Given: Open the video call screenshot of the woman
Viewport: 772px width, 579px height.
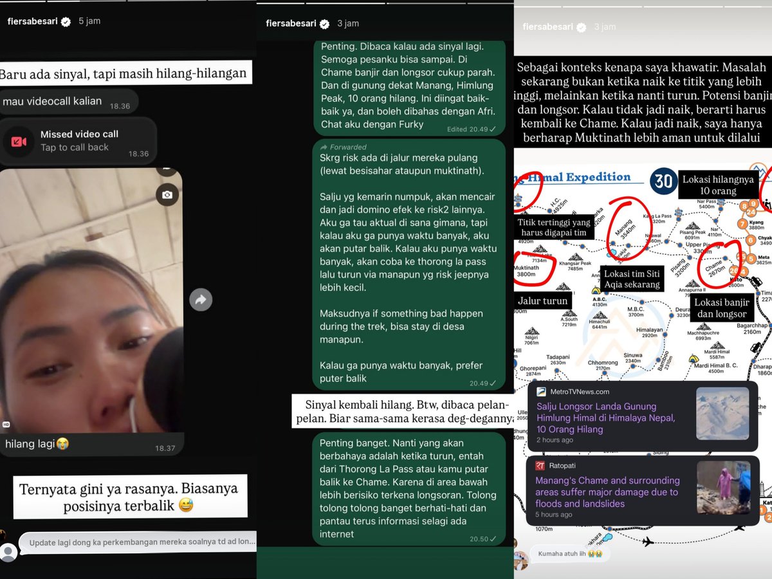Looking at the screenshot, I should pos(91,300).
